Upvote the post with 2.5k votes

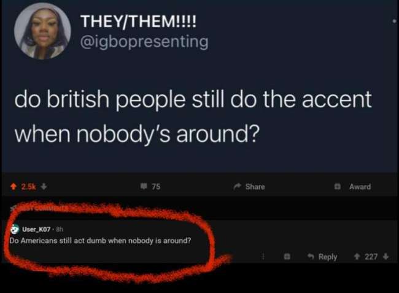(x=14, y=187)
